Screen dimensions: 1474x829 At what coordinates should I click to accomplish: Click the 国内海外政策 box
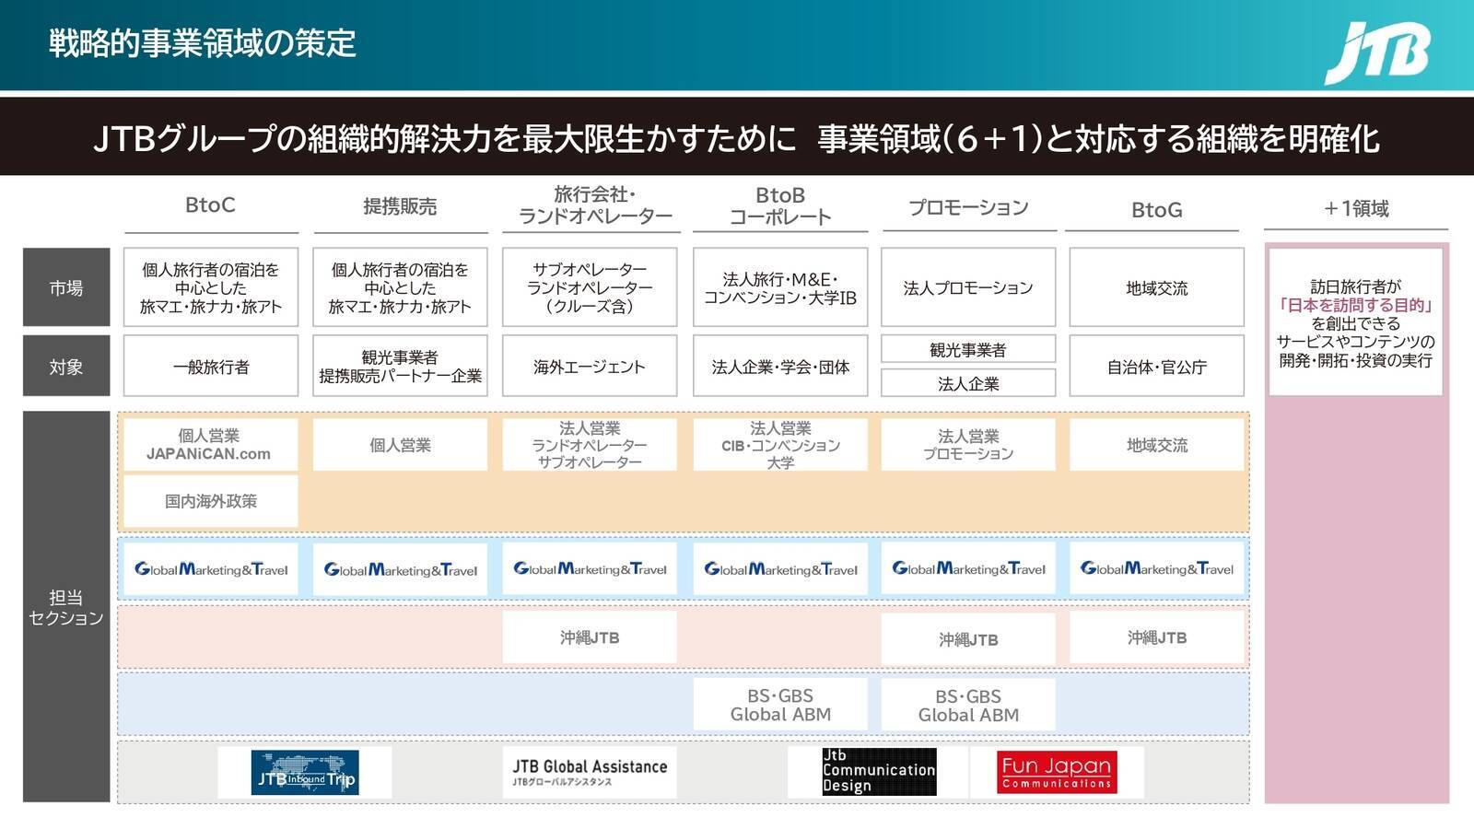211,501
